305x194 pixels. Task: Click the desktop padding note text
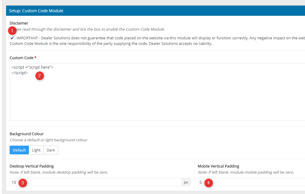click(59, 172)
